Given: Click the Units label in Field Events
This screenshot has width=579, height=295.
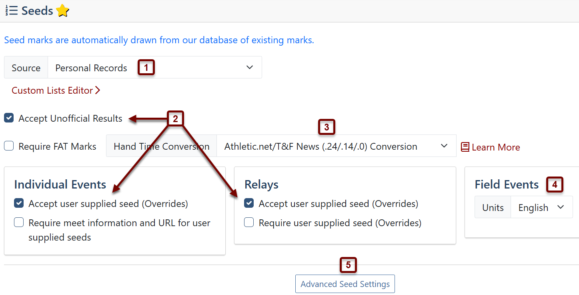Looking at the screenshot, I should click(x=493, y=207).
